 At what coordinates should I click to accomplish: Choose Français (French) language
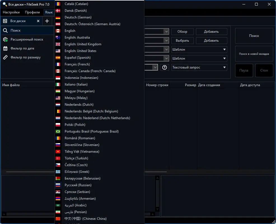click(100, 64)
